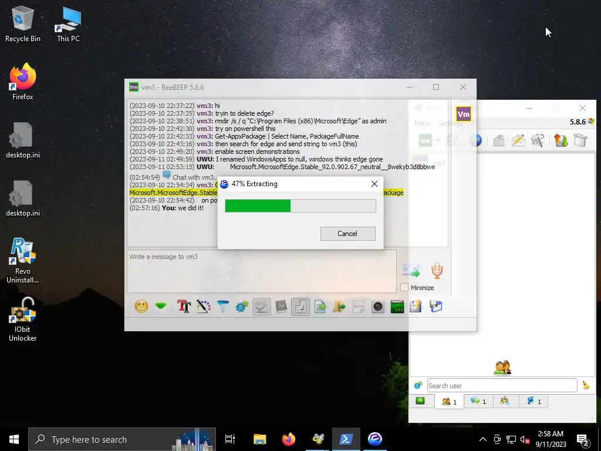Click the 'we did it!' message line

167,208
